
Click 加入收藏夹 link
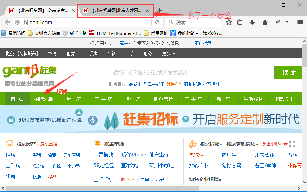tap(118, 43)
